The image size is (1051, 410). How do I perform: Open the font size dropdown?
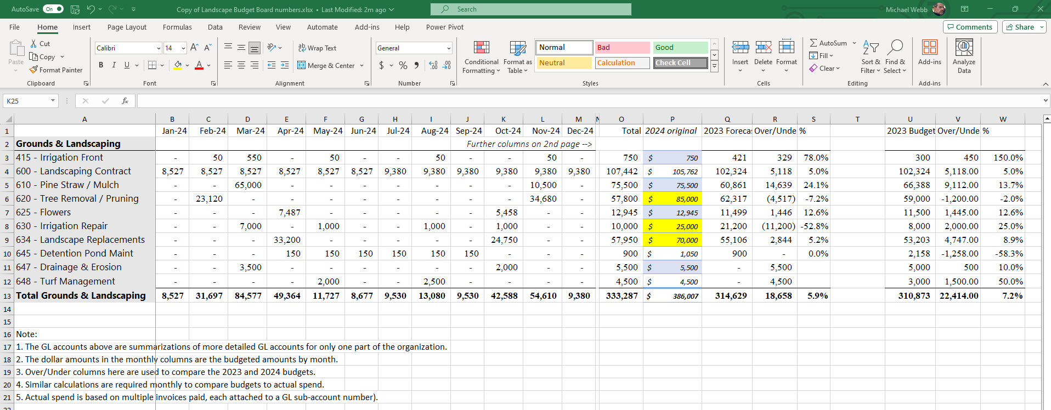coord(183,48)
